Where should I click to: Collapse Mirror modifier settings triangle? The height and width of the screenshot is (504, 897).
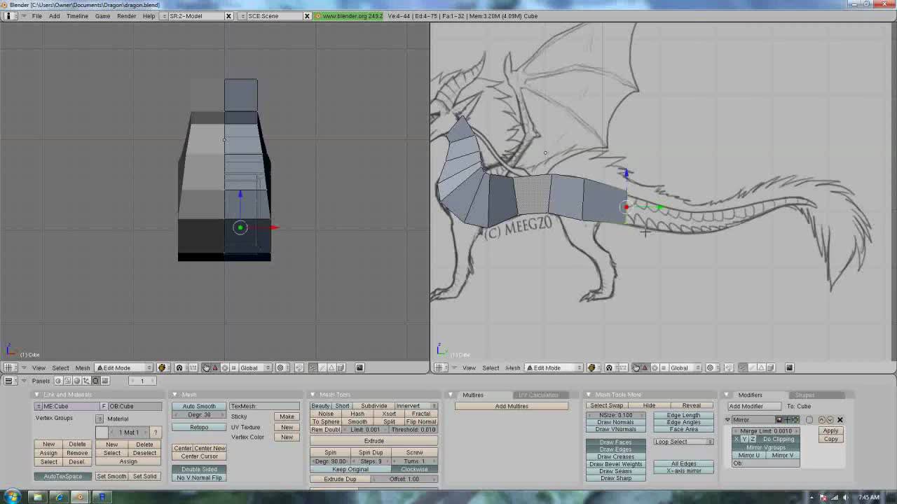tap(727, 420)
